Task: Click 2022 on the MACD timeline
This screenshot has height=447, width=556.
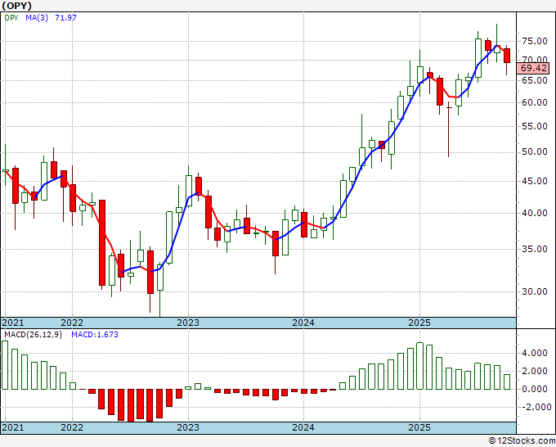Action: pos(72,427)
